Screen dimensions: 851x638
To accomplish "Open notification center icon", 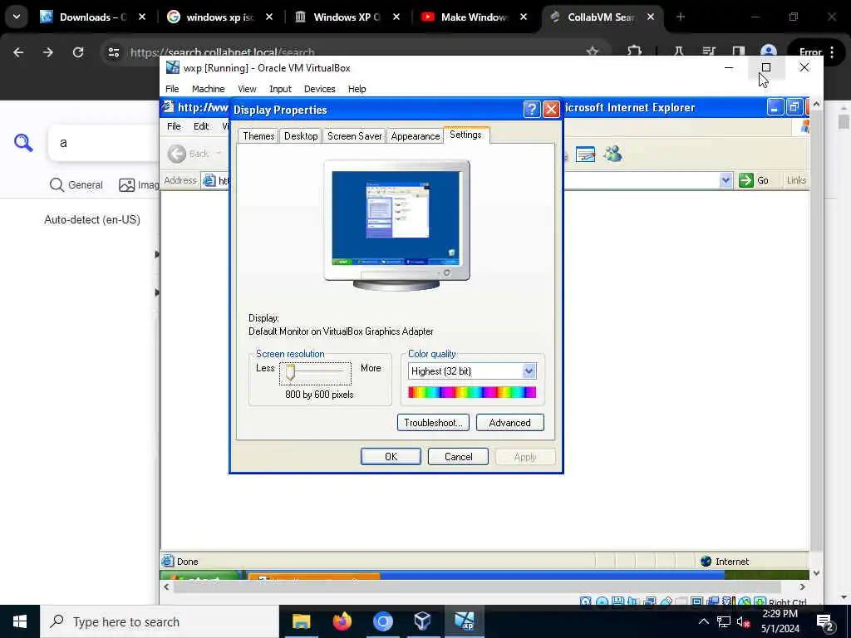I will pos(825,622).
